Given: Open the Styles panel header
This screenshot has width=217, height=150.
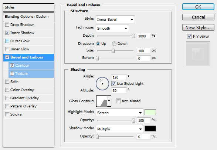Looking at the screenshot, I should click(28, 7).
